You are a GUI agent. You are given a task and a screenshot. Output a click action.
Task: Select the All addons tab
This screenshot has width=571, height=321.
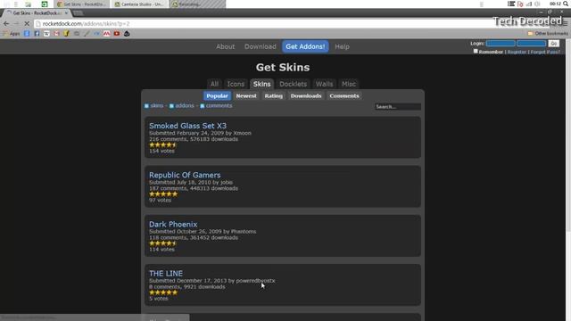pos(214,84)
